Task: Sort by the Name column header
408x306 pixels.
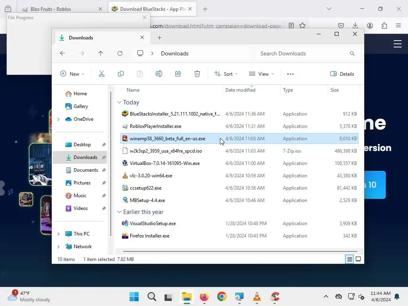Action: (133, 90)
